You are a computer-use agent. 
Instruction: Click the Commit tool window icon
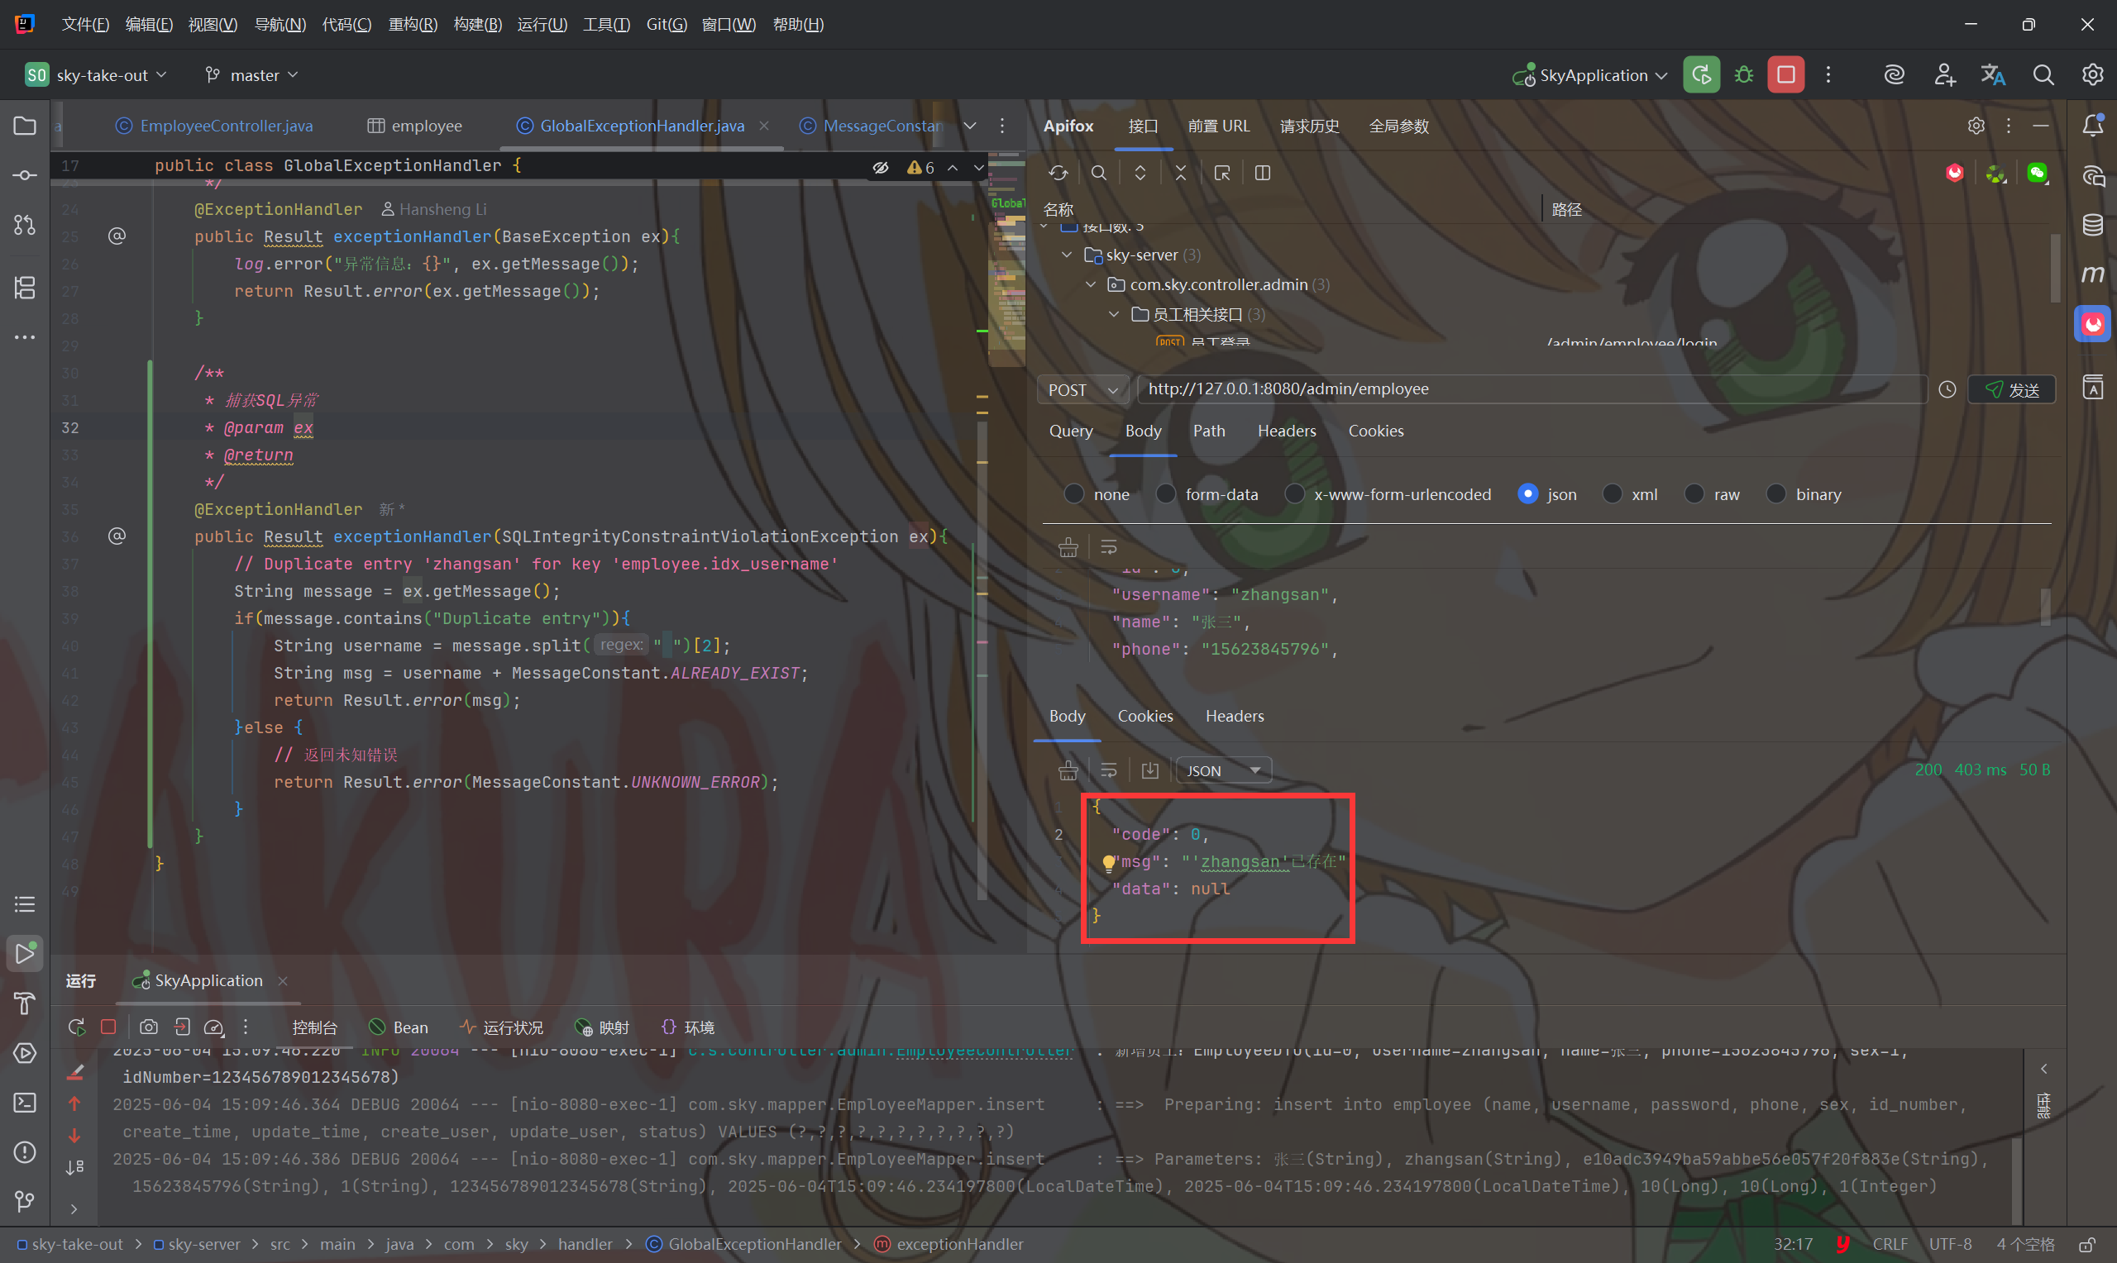point(25,175)
